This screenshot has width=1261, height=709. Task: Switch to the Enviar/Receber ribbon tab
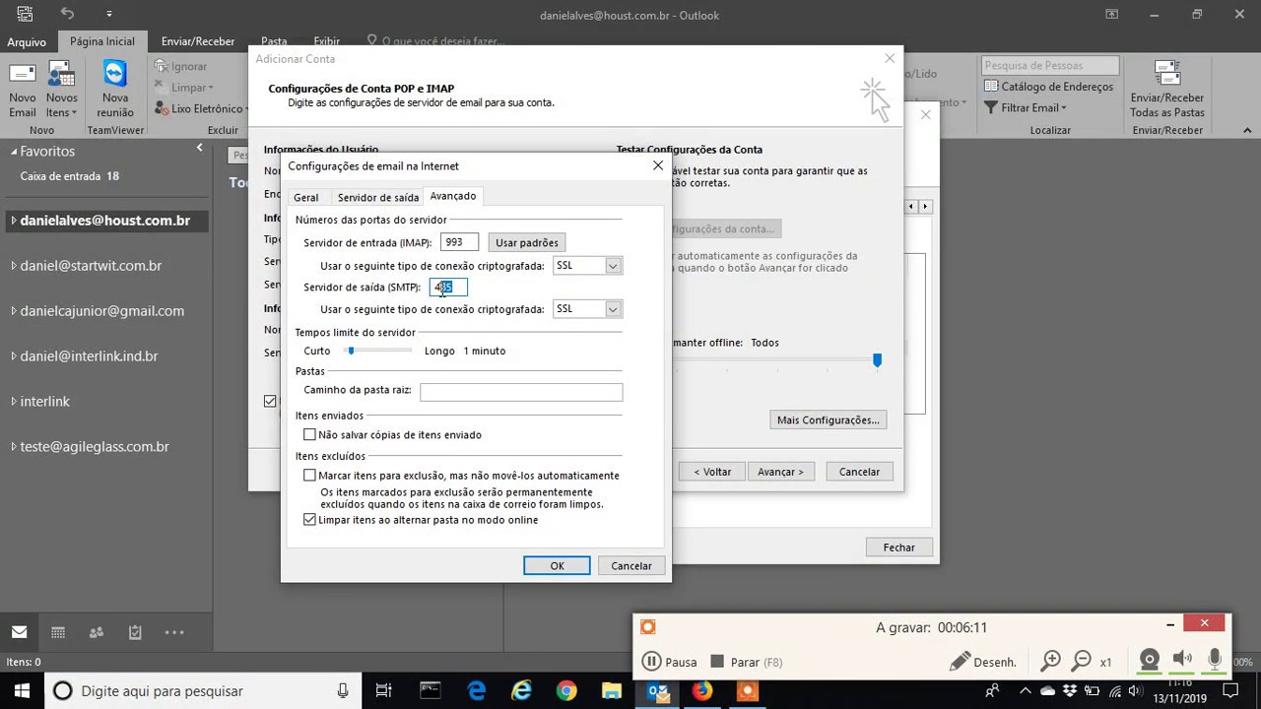click(198, 41)
